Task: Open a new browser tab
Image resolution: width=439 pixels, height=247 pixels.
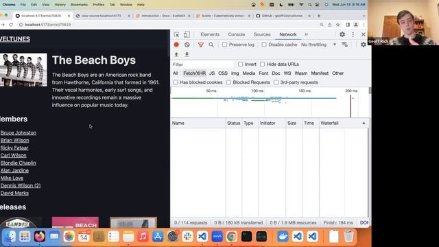Action: (x=318, y=16)
